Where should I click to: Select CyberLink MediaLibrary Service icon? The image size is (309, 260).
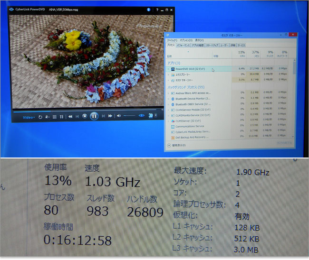click(173, 132)
